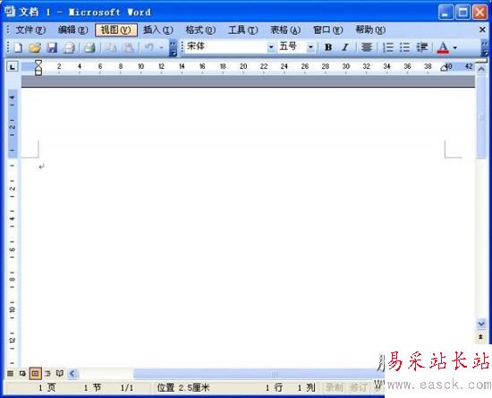The width and height of the screenshot is (492, 398).
Task: Open the 文件 menu
Action: (x=30, y=30)
